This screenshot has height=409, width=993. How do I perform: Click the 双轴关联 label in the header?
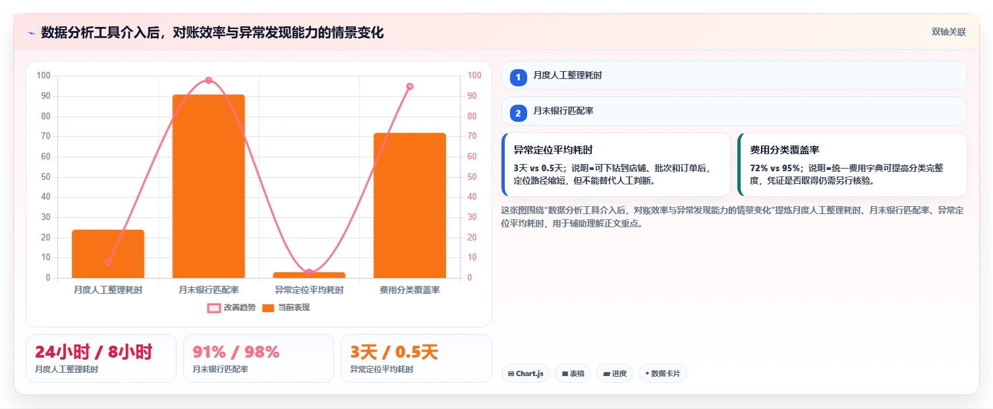point(948,32)
